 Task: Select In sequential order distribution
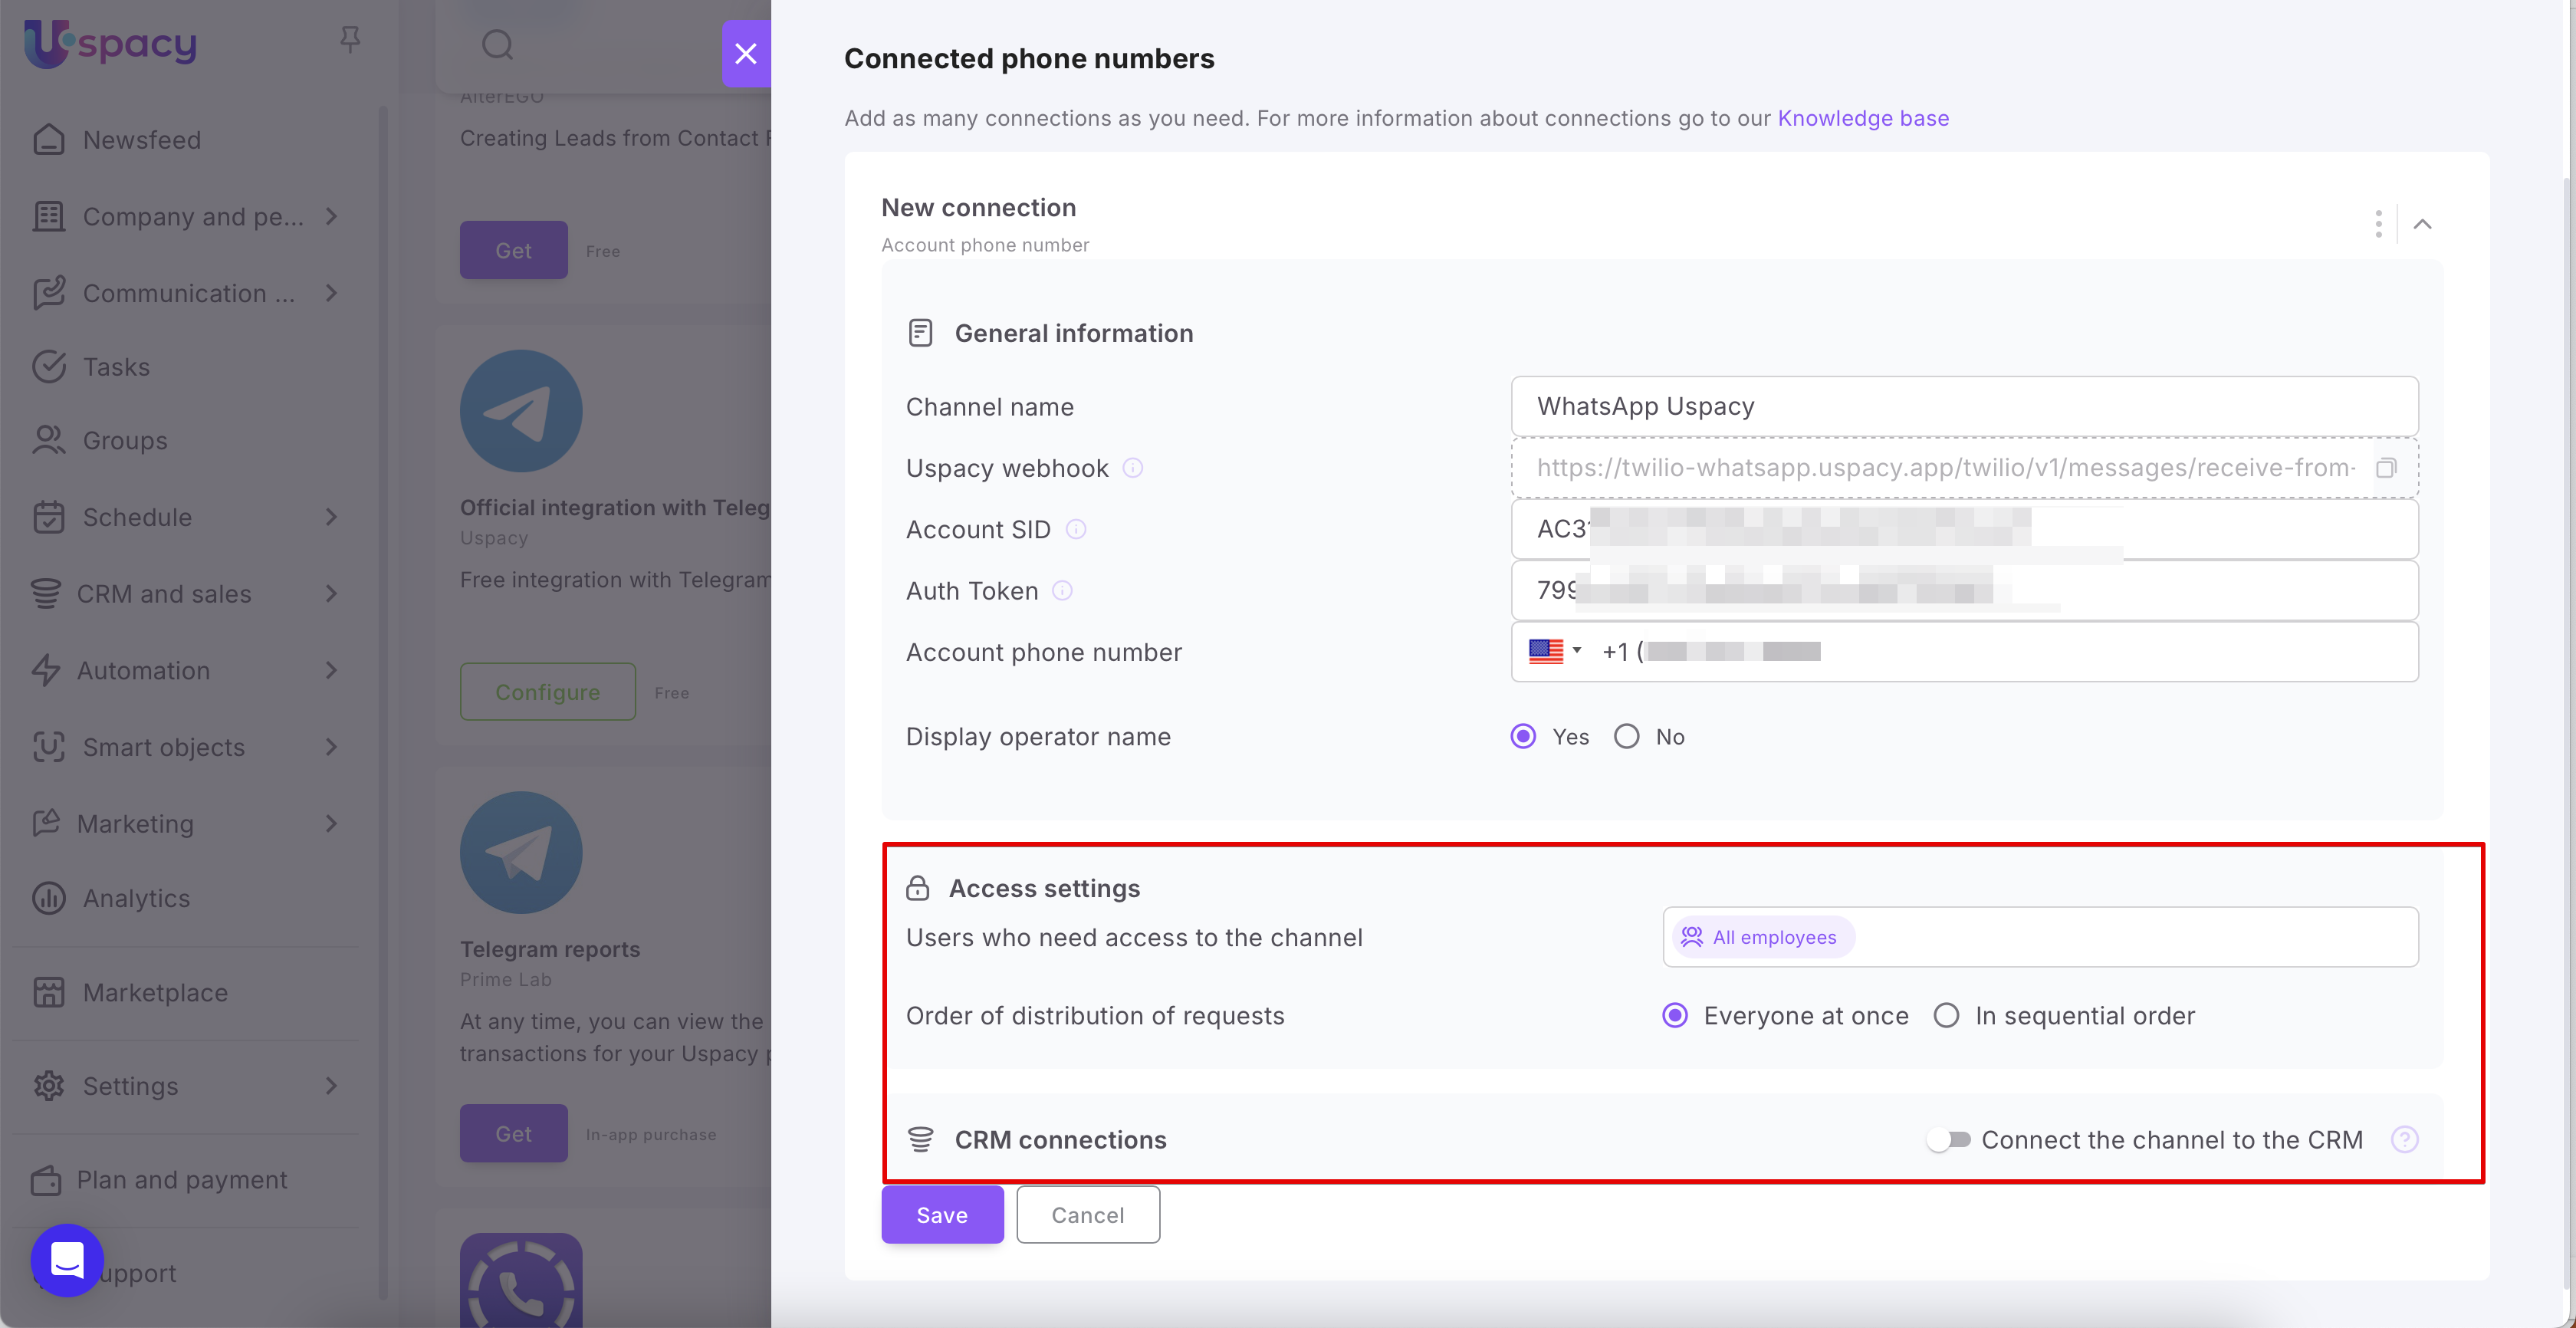[1946, 1016]
